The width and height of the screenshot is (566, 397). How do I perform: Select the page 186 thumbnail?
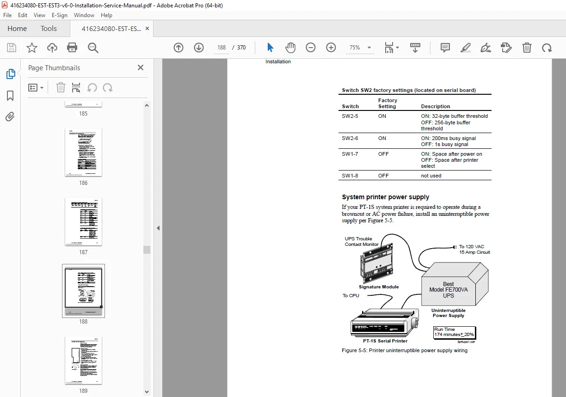pyautogui.click(x=83, y=153)
